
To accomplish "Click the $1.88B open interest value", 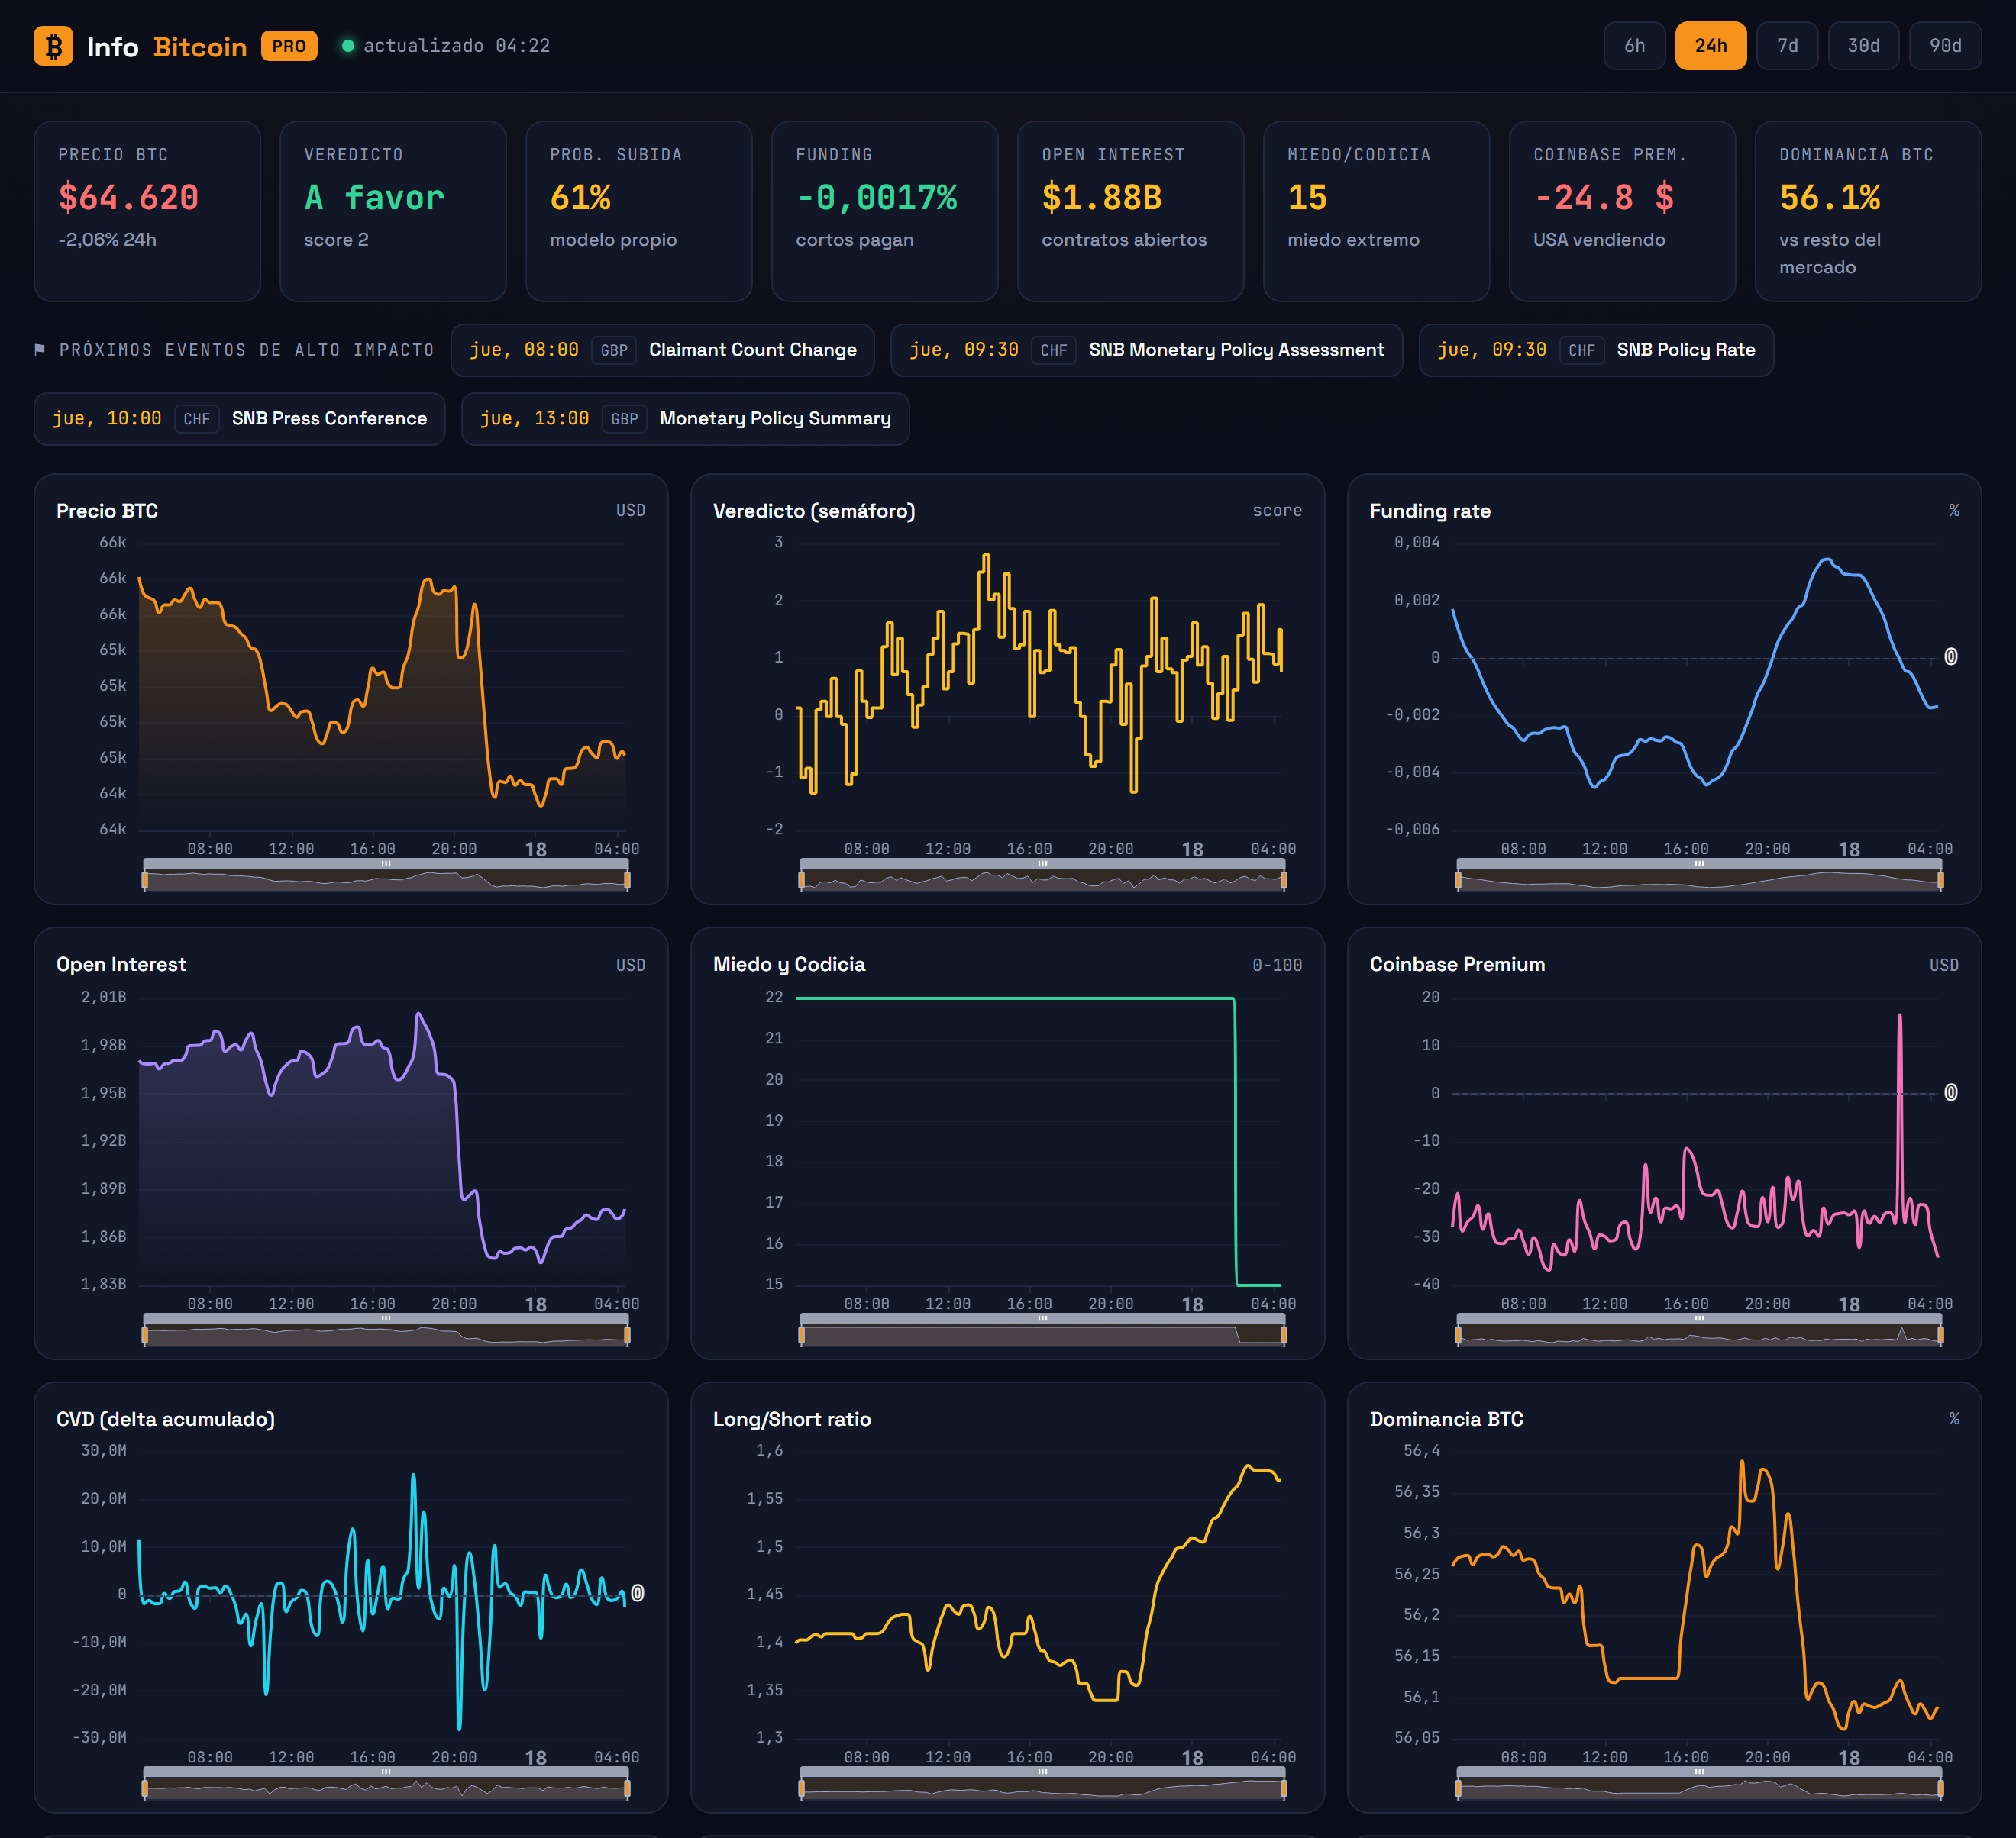I will 1101,198.
